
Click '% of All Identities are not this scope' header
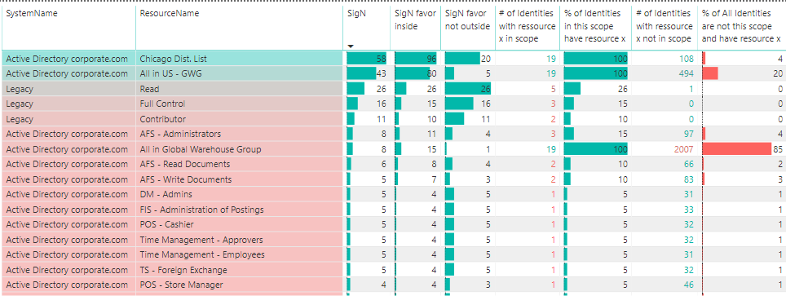coord(741,26)
